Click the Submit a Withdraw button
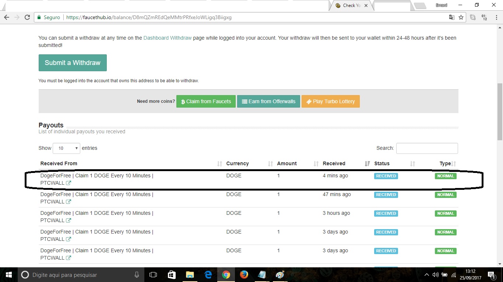The height and width of the screenshot is (282, 503). click(x=73, y=63)
